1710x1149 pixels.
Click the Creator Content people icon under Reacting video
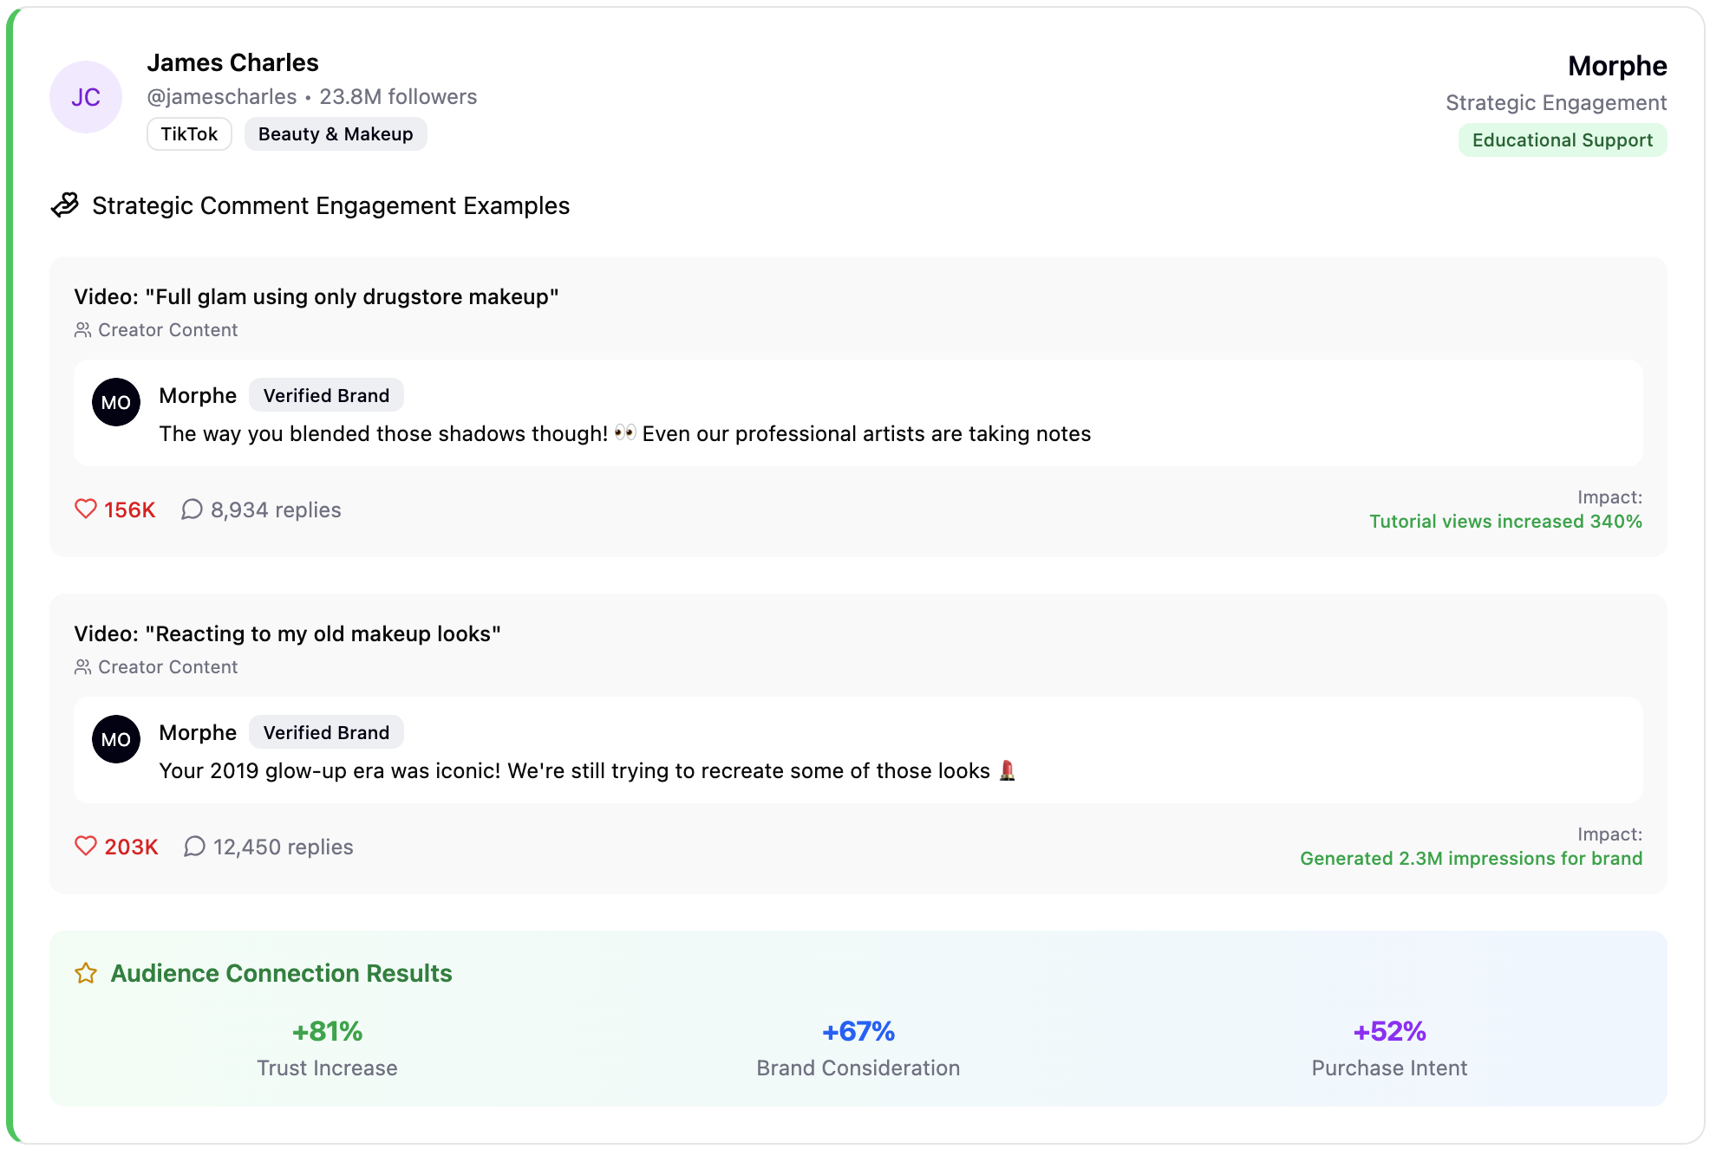[82, 667]
